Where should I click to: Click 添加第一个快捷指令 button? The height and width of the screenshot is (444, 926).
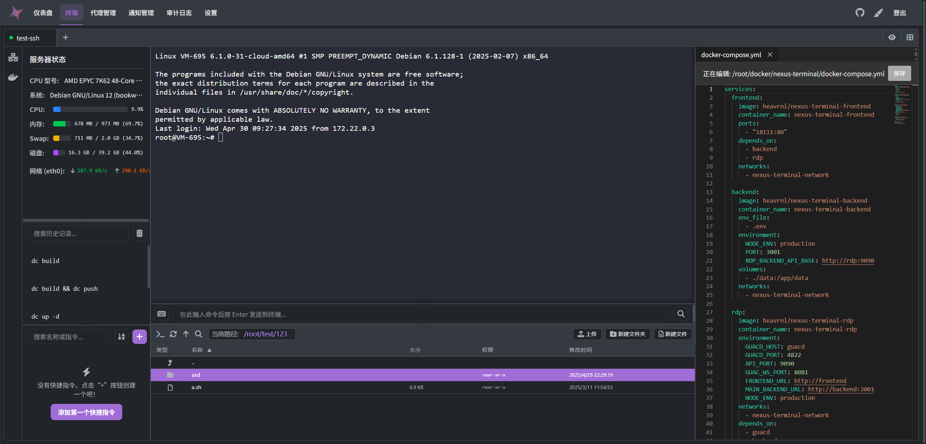pyautogui.click(x=86, y=412)
